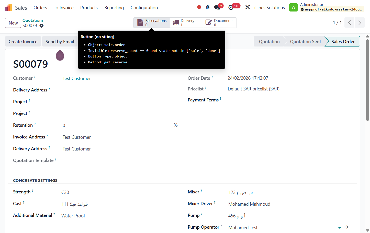Click the green Administrator avatar
This screenshot has height=233, width=370.
293,7
